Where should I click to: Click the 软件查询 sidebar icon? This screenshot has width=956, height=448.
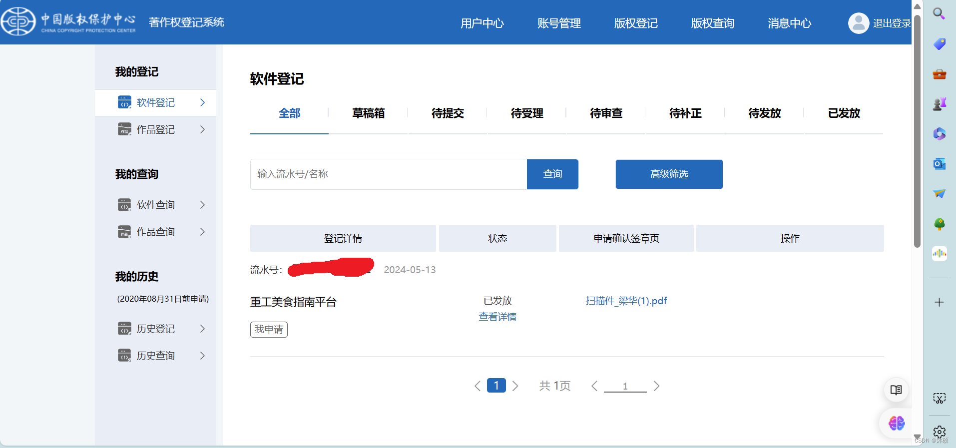click(x=124, y=205)
